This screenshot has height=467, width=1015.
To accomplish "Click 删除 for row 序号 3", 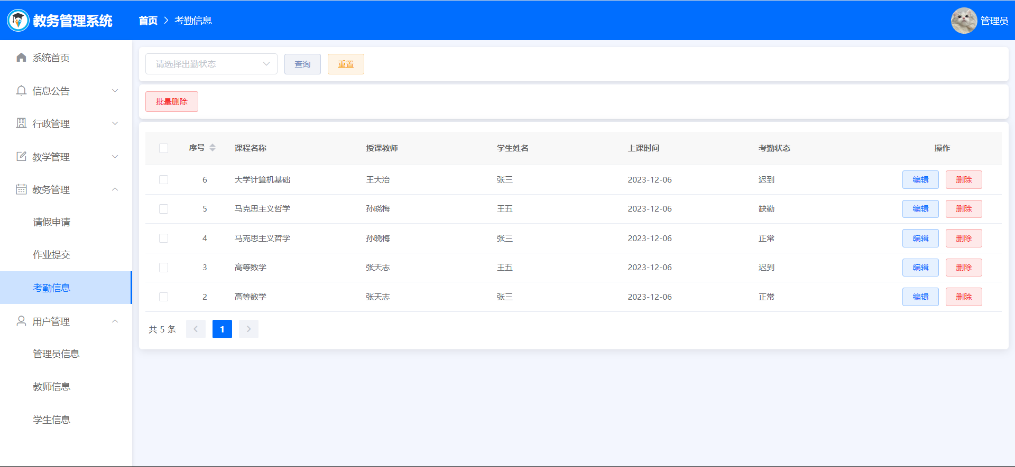I will [x=964, y=268].
